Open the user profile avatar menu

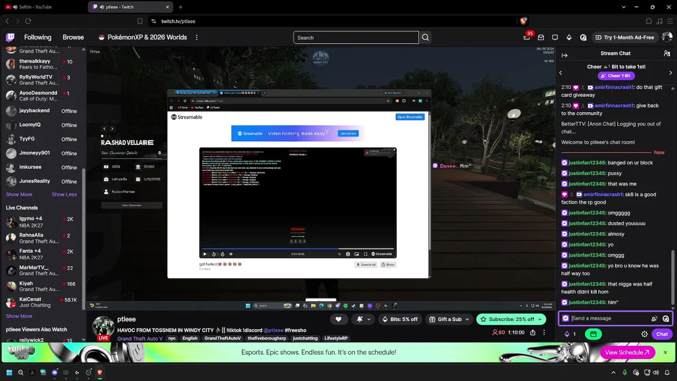tap(667, 37)
